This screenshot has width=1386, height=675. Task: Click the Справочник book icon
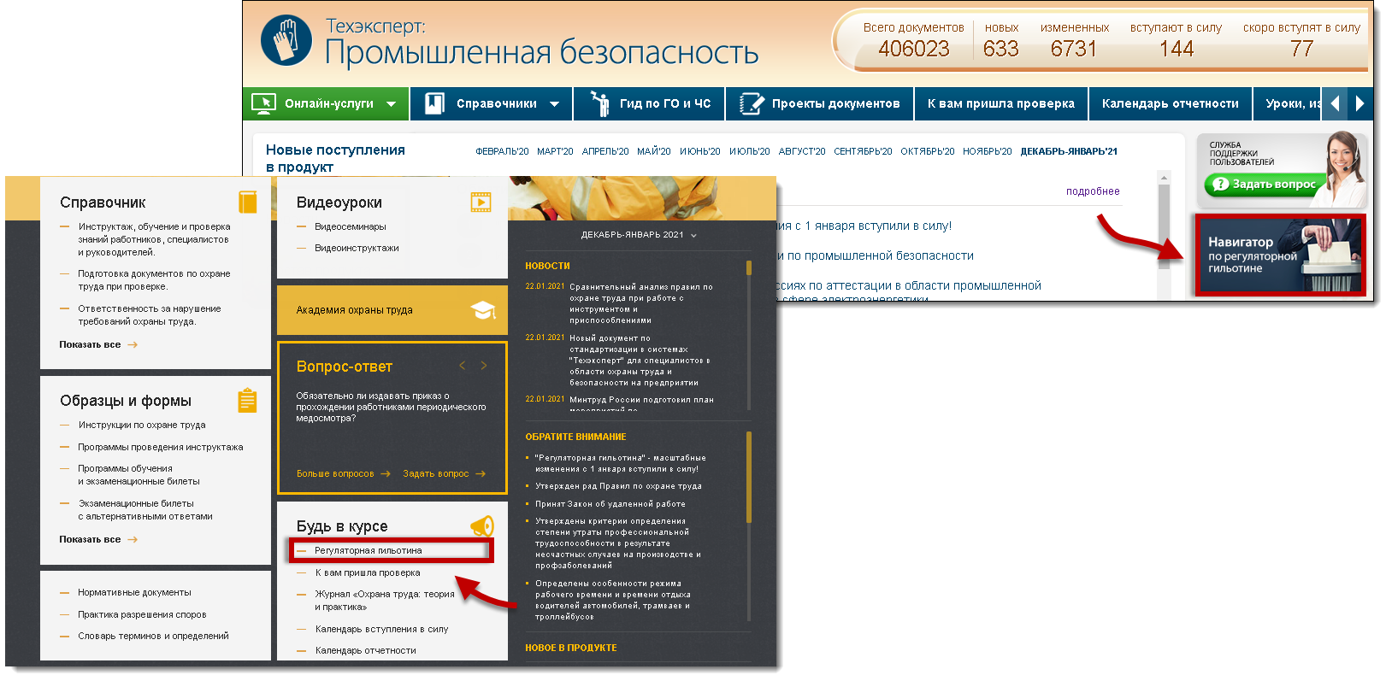click(x=247, y=202)
